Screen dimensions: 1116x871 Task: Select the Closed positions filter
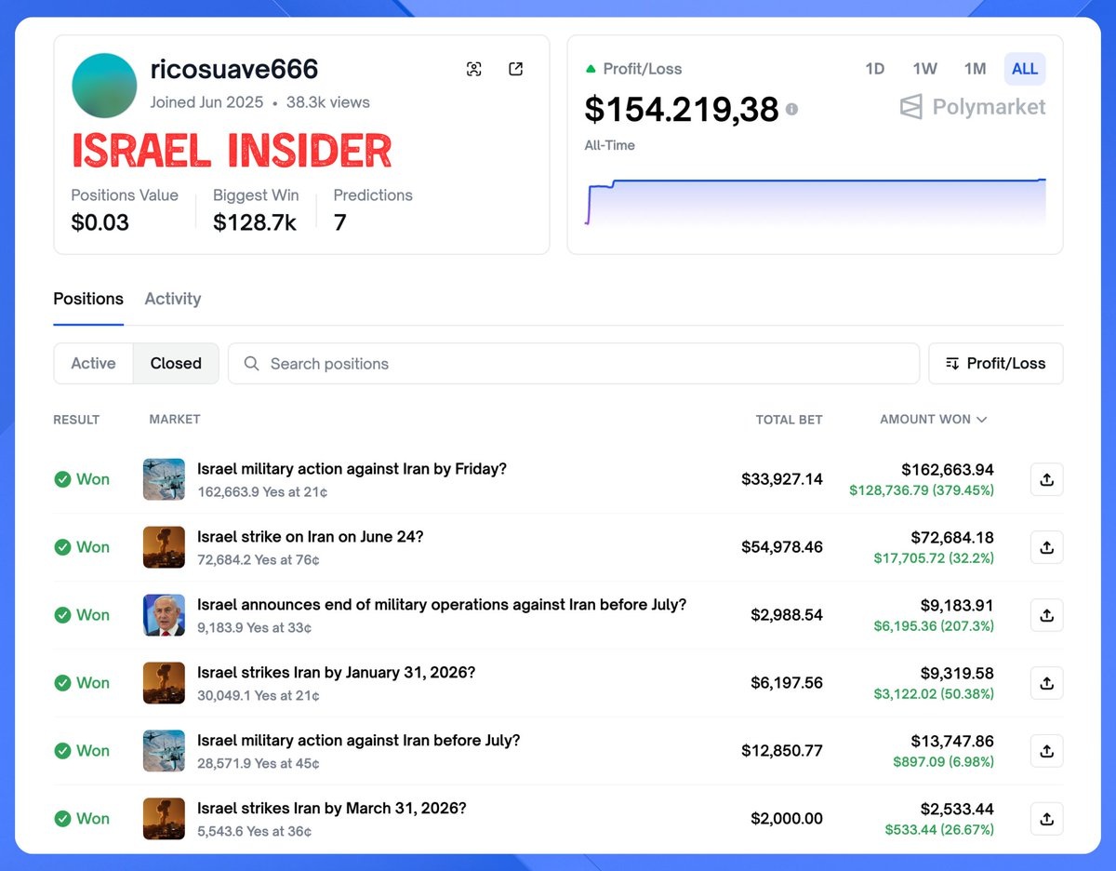pyautogui.click(x=176, y=364)
